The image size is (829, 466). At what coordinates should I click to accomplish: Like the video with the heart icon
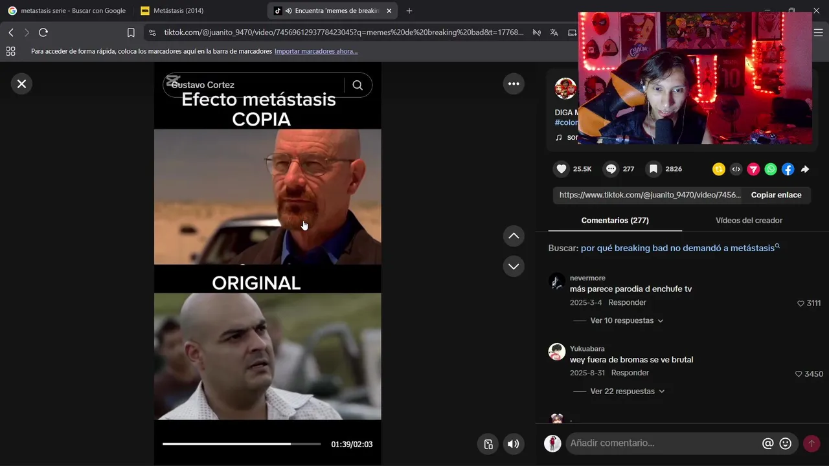[562, 169]
